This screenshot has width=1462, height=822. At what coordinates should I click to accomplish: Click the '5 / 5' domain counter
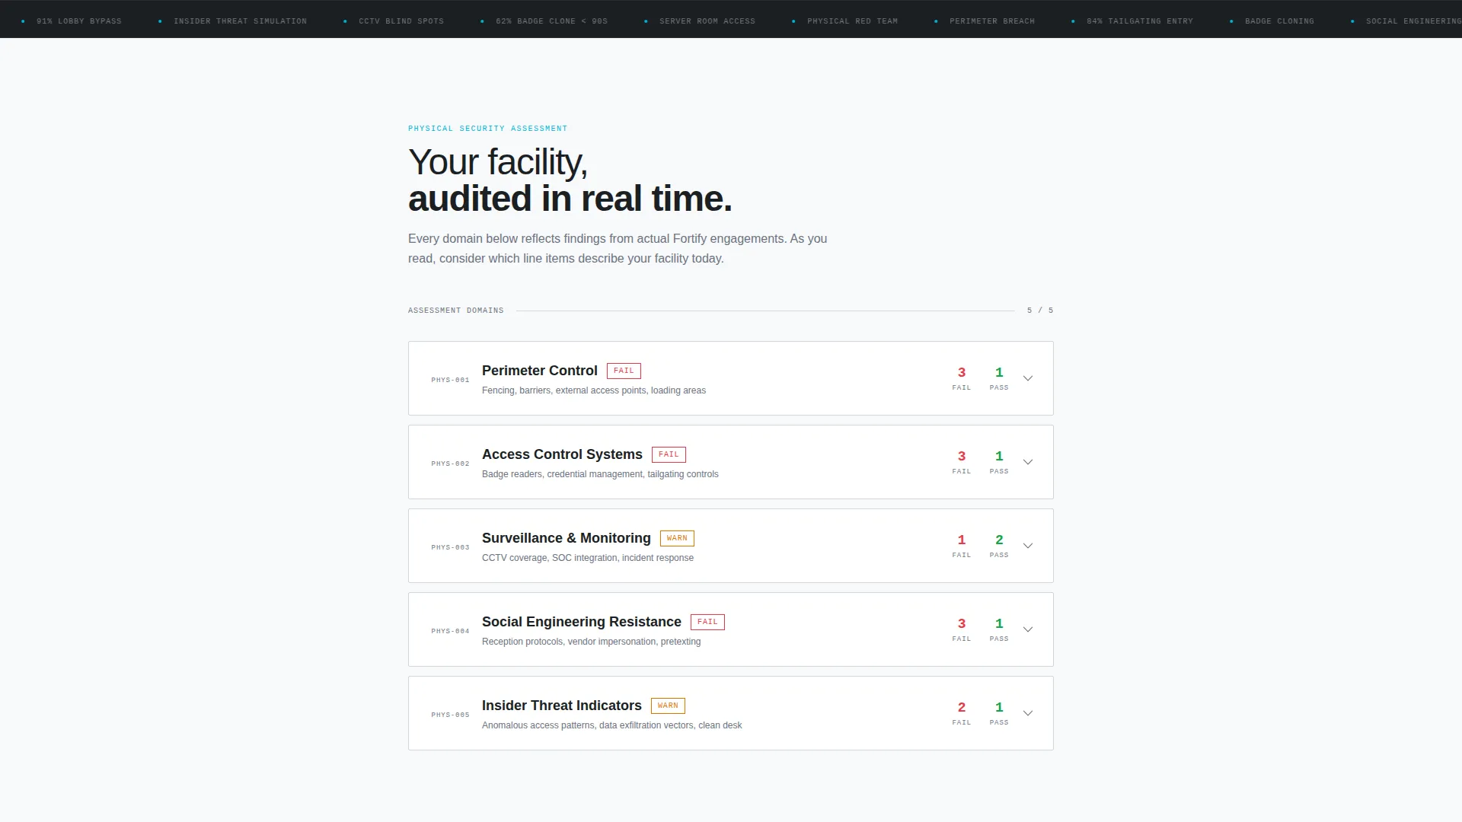1040,311
